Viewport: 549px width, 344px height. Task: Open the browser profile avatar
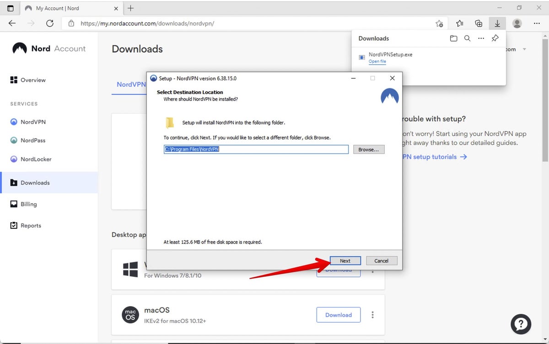pos(517,23)
